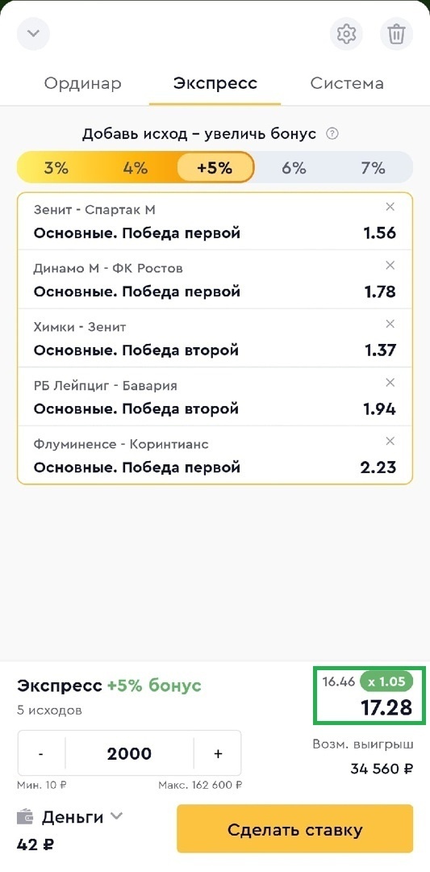Remove Зенит - Спартак М outcome
The image size is (430, 872).
click(x=390, y=207)
